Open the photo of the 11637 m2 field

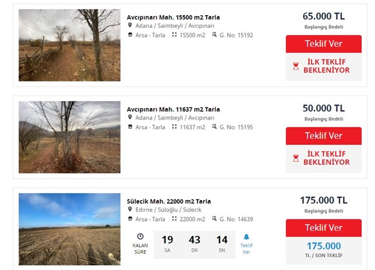click(70, 137)
